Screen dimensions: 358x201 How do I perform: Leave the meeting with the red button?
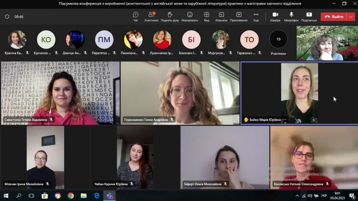334,17
